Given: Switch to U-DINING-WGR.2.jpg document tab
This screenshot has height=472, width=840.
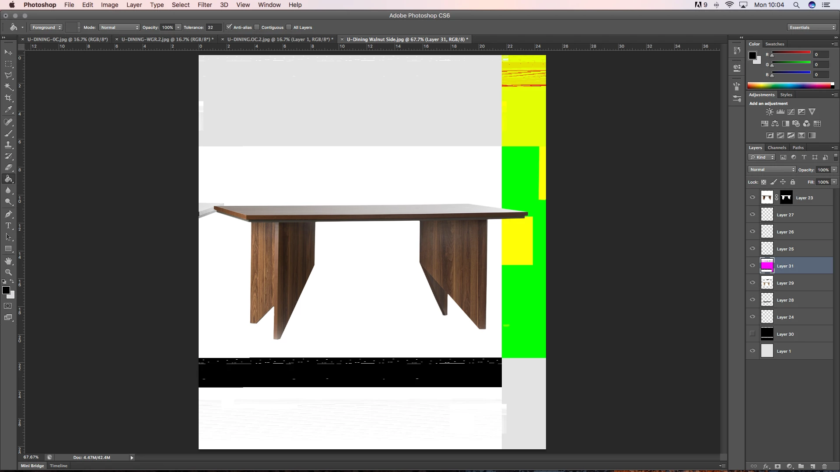Looking at the screenshot, I should (x=167, y=39).
